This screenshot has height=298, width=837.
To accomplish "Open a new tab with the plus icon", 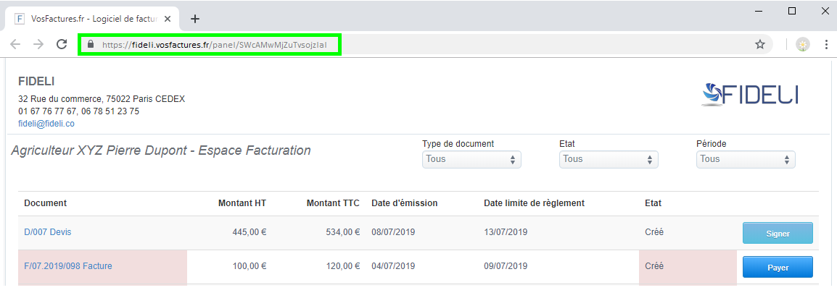I will 194,19.
